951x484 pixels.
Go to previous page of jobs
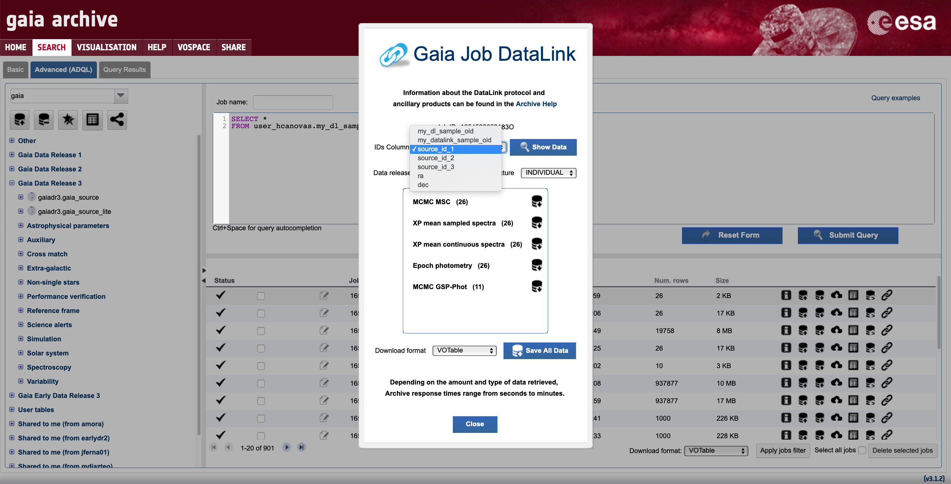point(228,447)
